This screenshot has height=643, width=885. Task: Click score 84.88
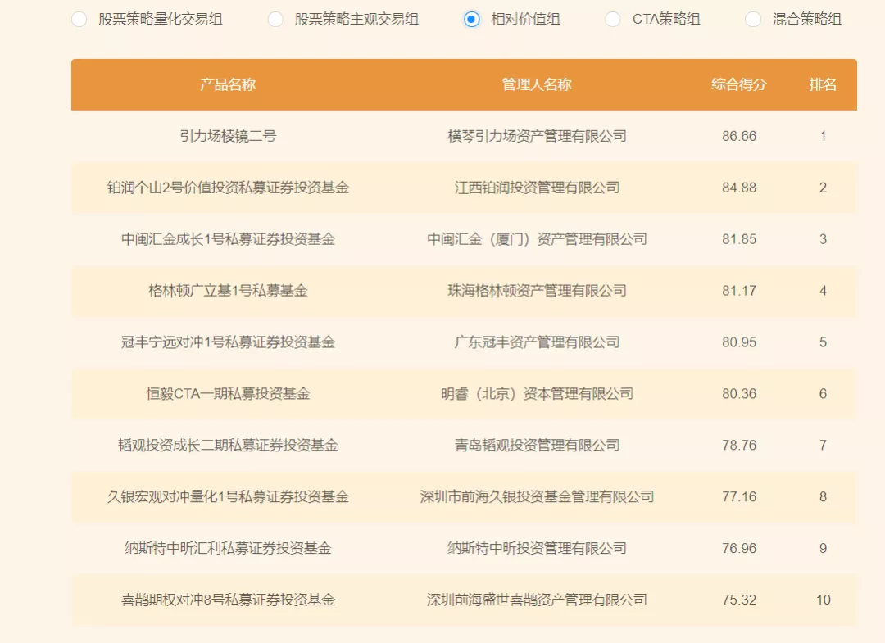[x=739, y=188]
